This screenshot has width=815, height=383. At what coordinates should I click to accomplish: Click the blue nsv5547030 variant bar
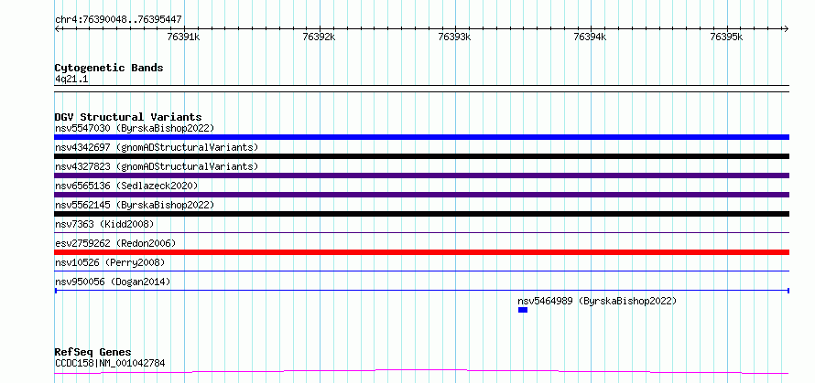tap(421, 137)
